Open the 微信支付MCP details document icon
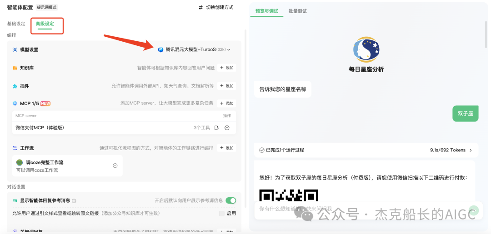This screenshot has width=491, height=234. click(x=216, y=128)
